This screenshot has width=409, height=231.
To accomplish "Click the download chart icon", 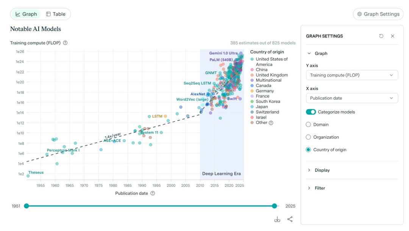I will tap(277, 219).
